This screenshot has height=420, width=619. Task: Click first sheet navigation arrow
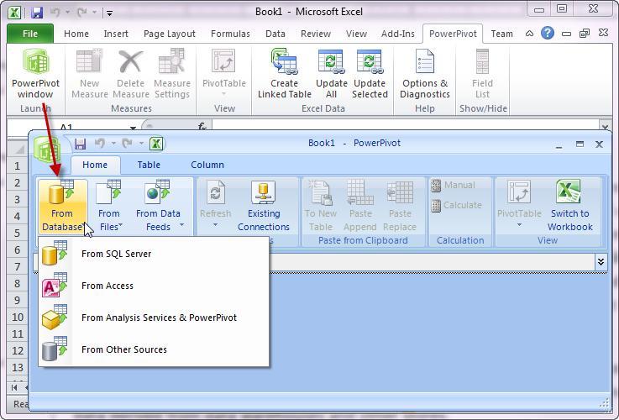tap(14, 387)
